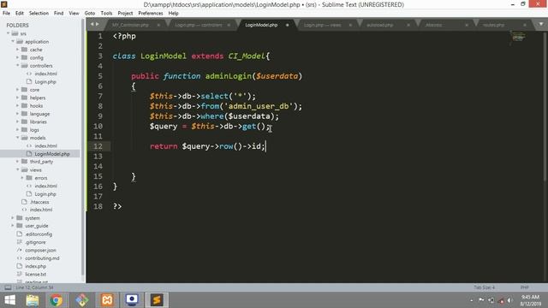Click file icon of .gitignore
Screen dimensions: 548x308
point(20,242)
